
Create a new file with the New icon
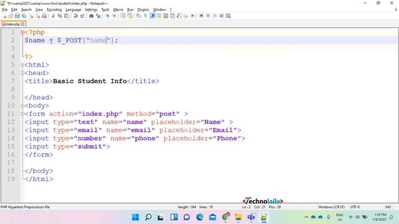pos(4,16)
